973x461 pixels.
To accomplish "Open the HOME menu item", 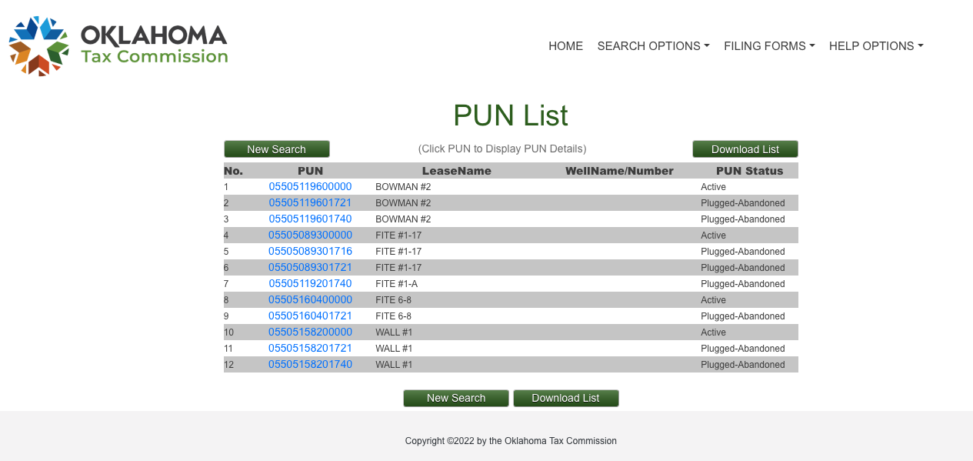I will tap(565, 46).
